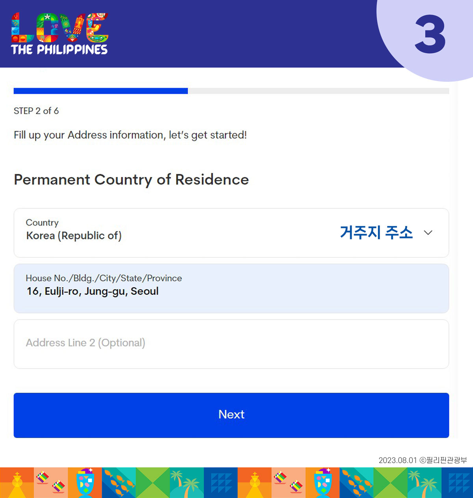Edit the House No./Bldg./City/State/Province field
Screen dimensions: 473x498
click(231, 289)
